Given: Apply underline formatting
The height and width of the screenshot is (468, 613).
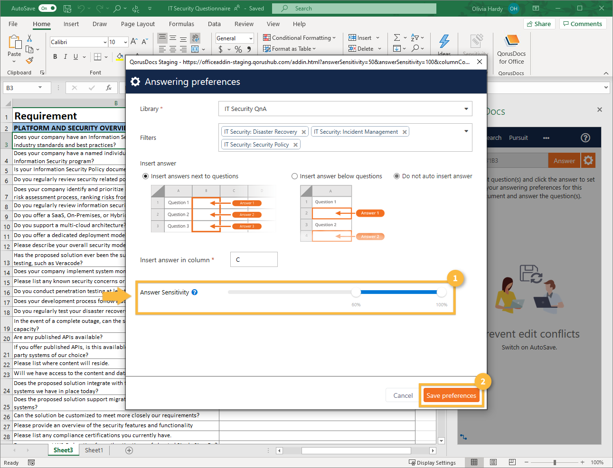Looking at the screenshot, I should [76, 57].
